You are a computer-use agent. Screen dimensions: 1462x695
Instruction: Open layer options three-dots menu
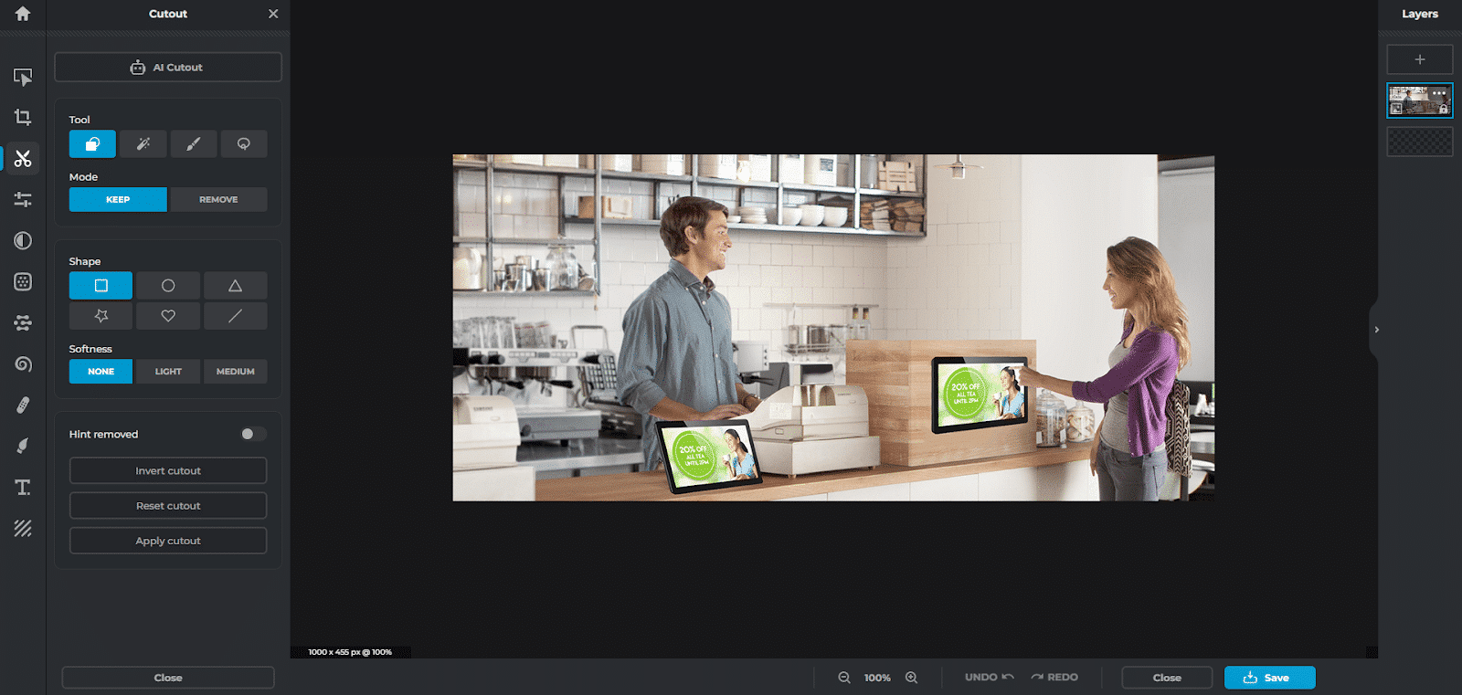1439,93
